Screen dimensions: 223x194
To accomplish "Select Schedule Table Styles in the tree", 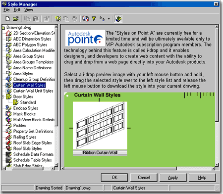I will click(33, 160).
